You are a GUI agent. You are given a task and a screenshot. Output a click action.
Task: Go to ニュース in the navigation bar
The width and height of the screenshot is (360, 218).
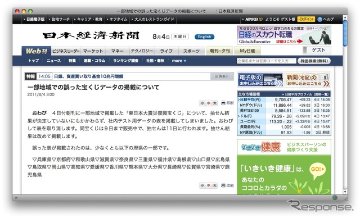[54, 61]
